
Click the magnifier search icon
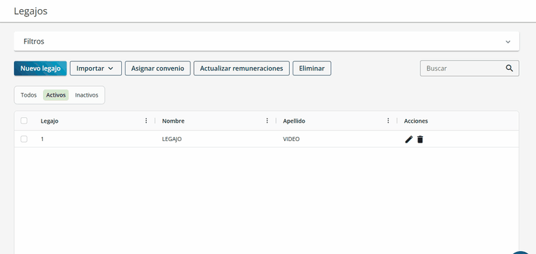(x=509, y=68)
